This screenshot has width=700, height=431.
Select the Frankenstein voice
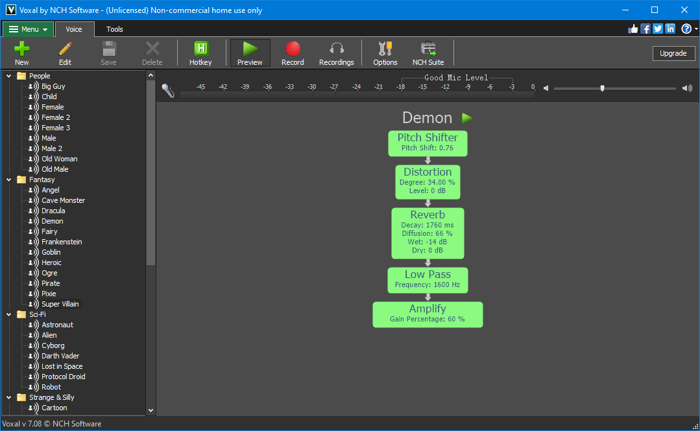coord(62,242)
